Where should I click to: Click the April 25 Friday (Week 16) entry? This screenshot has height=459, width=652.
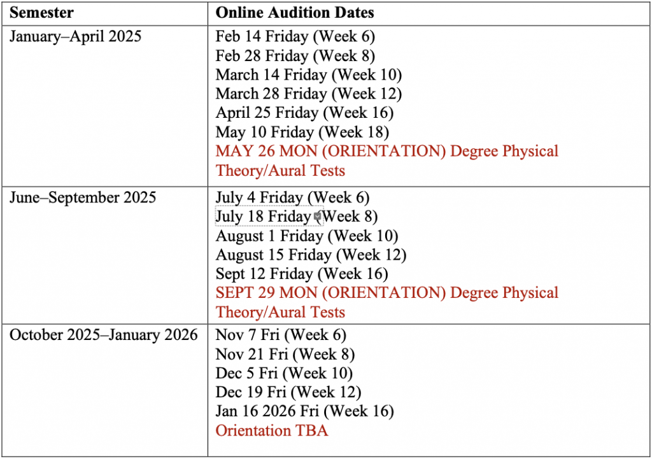[304, 113]
